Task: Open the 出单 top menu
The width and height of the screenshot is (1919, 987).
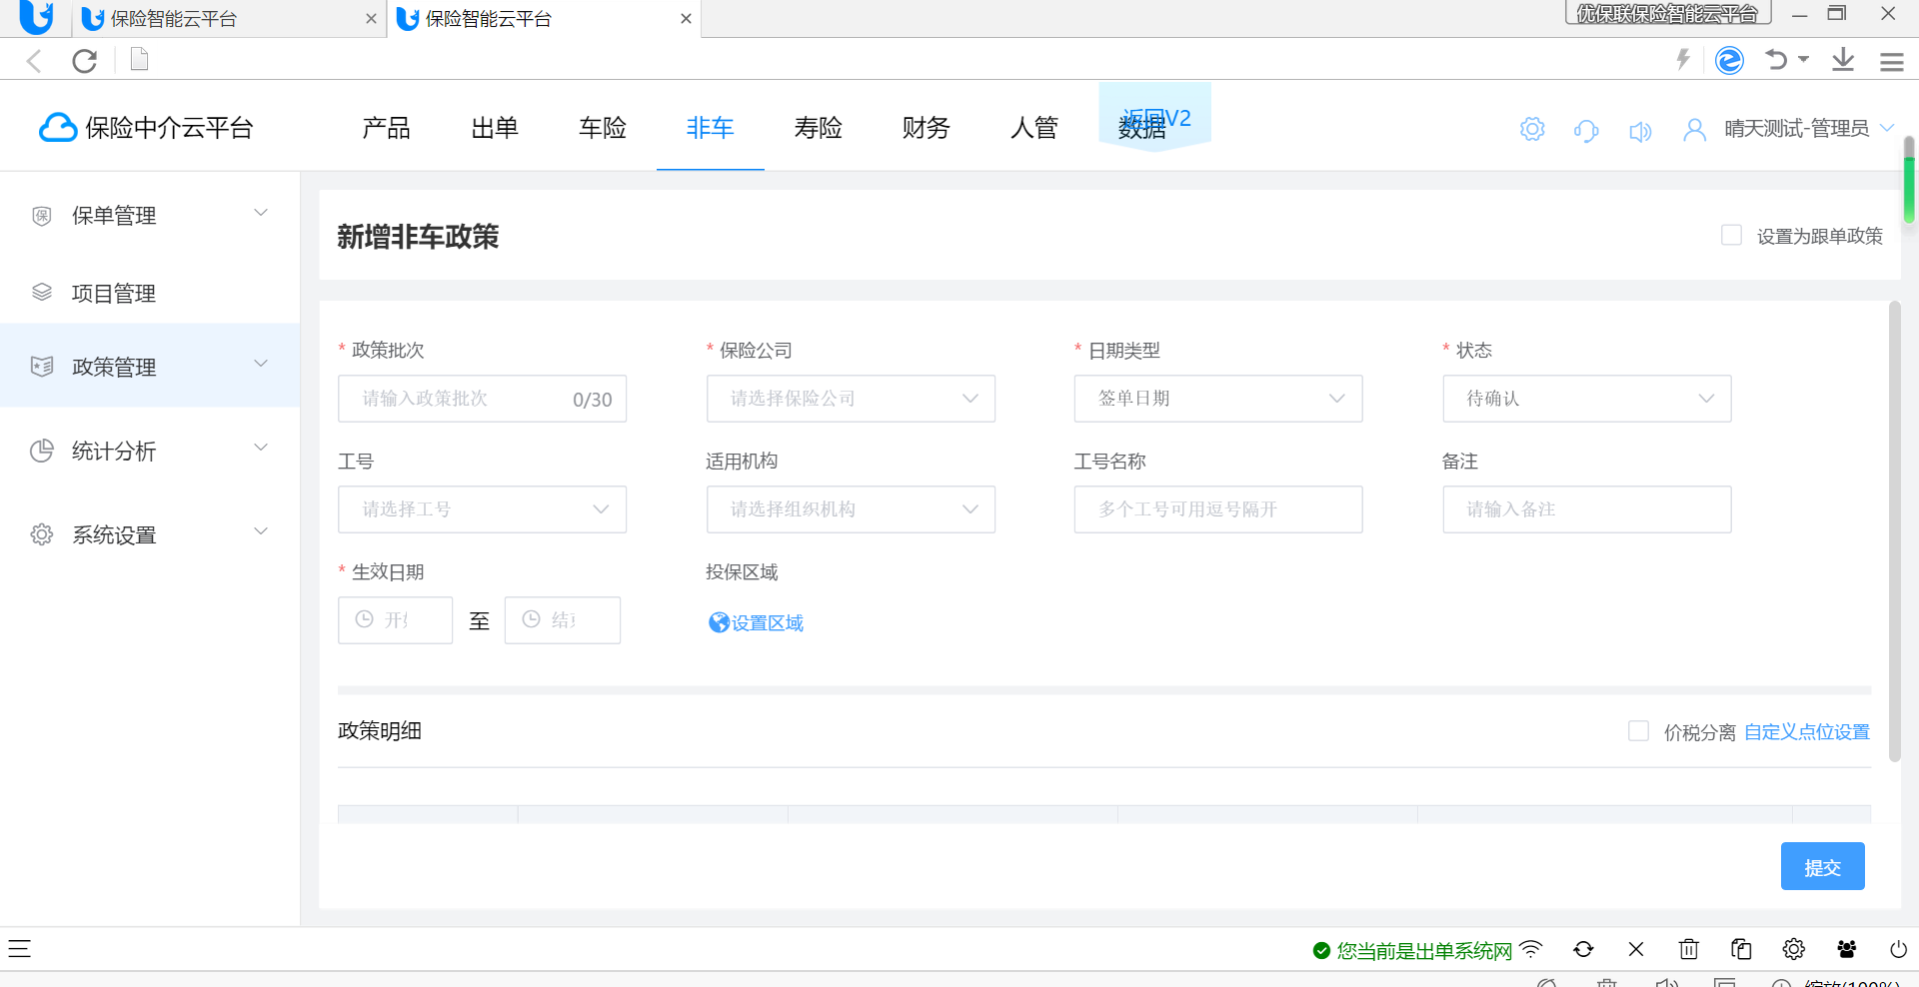Action: (x=495, y=128)
